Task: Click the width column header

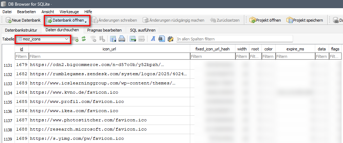Action: pos(242,49)
